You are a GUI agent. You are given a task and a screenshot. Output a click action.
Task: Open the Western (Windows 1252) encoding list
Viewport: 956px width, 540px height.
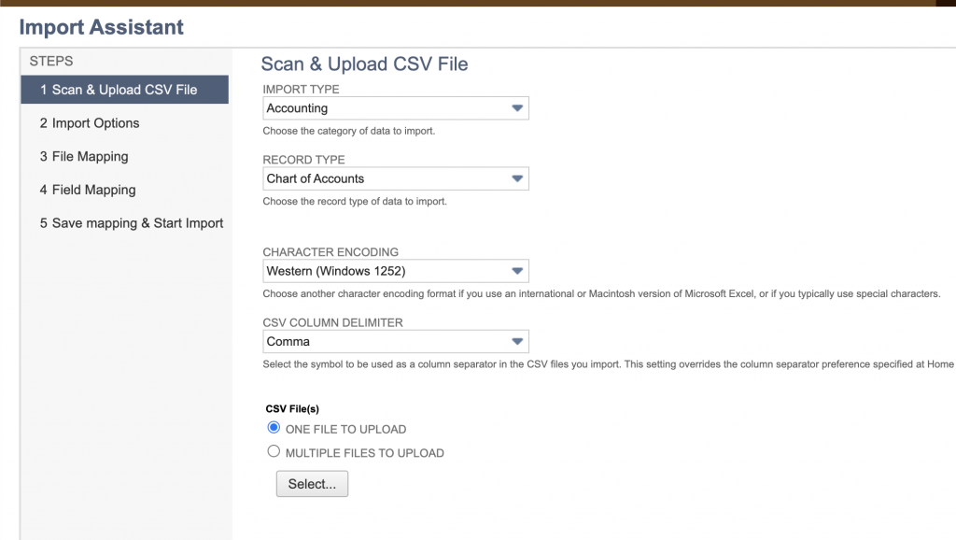tap(383, 272)
